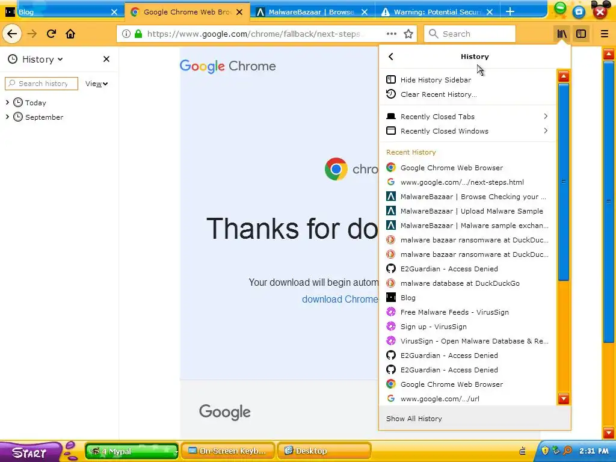Open the Mypal taskbar group

point(132,451)
